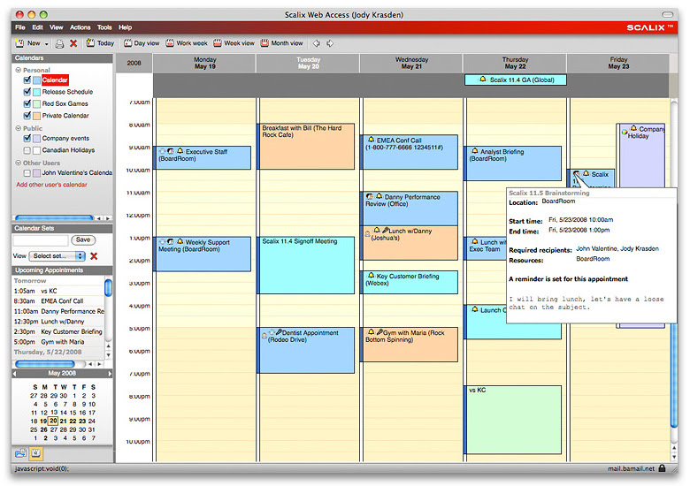
Task: Select the Friday May 23 header
Action: (x=618, y=63)
